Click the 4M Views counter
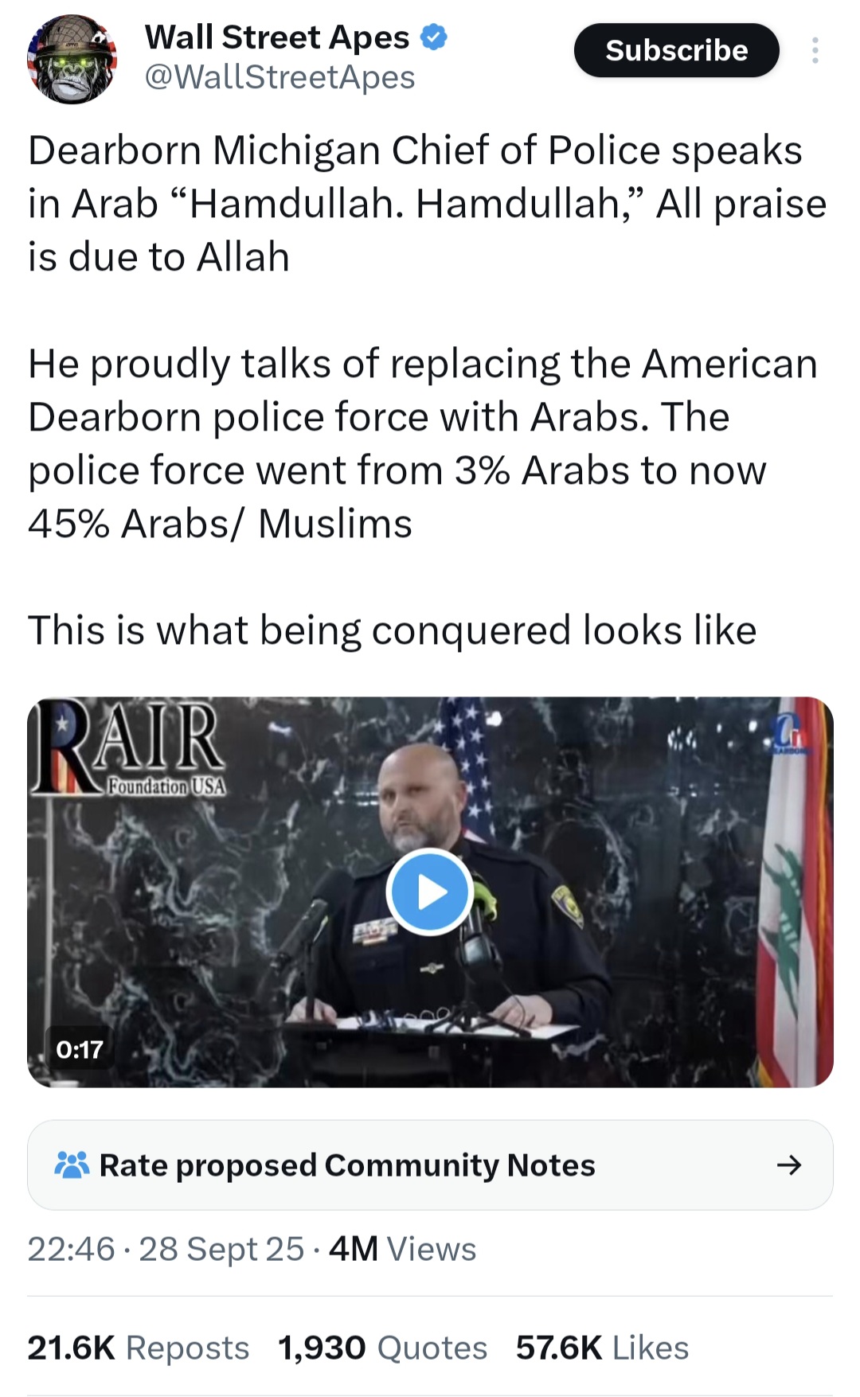The width and height of the screenshot is (860, 1397). click(x=402, y=1249)
